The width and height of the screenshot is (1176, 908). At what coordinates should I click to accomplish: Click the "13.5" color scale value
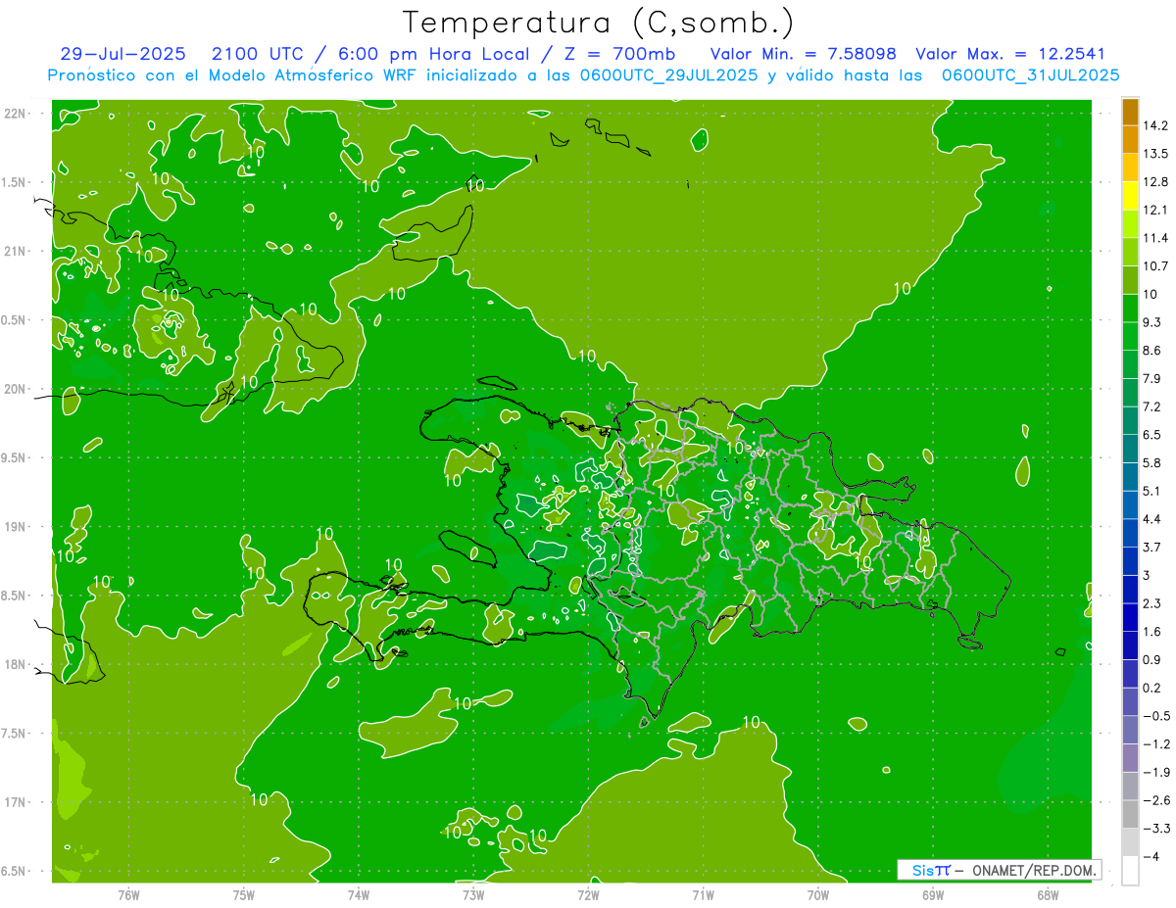1155,154
